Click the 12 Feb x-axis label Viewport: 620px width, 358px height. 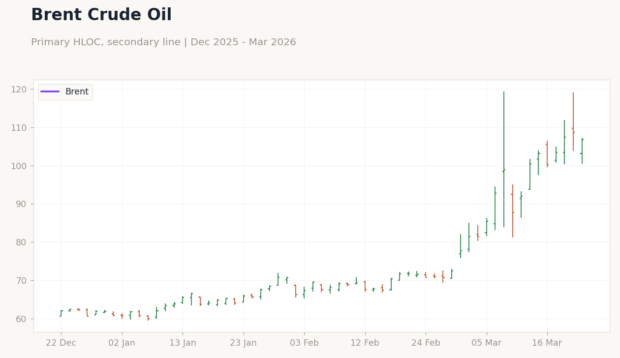[365, 343]
